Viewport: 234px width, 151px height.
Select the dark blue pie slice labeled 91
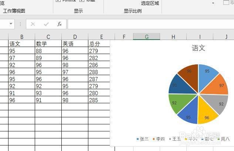179,86
